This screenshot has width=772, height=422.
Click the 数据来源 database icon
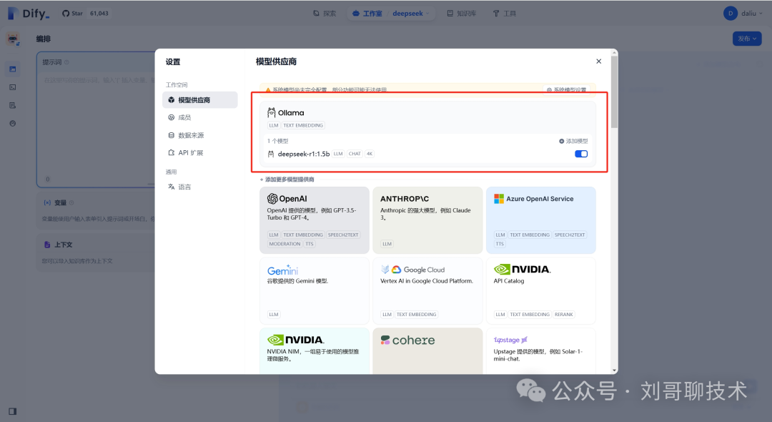[172, 135]
